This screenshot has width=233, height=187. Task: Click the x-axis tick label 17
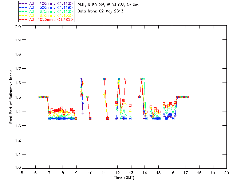pos(186,173)
